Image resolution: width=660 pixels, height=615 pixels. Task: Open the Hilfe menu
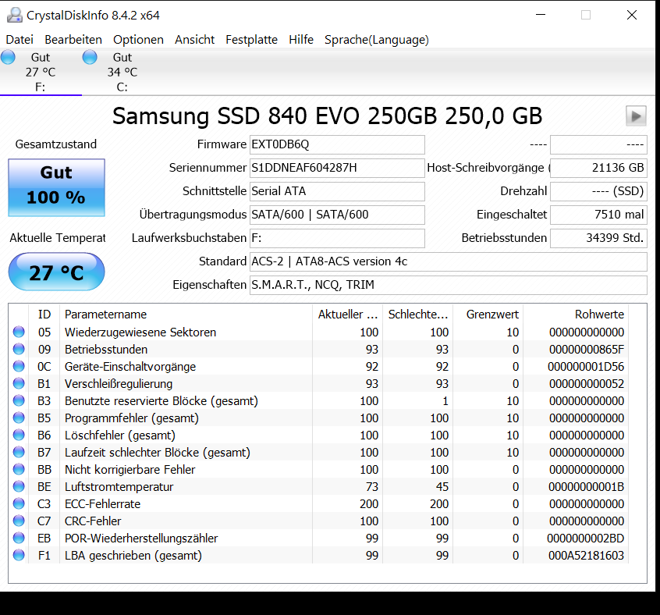point(301,40)
